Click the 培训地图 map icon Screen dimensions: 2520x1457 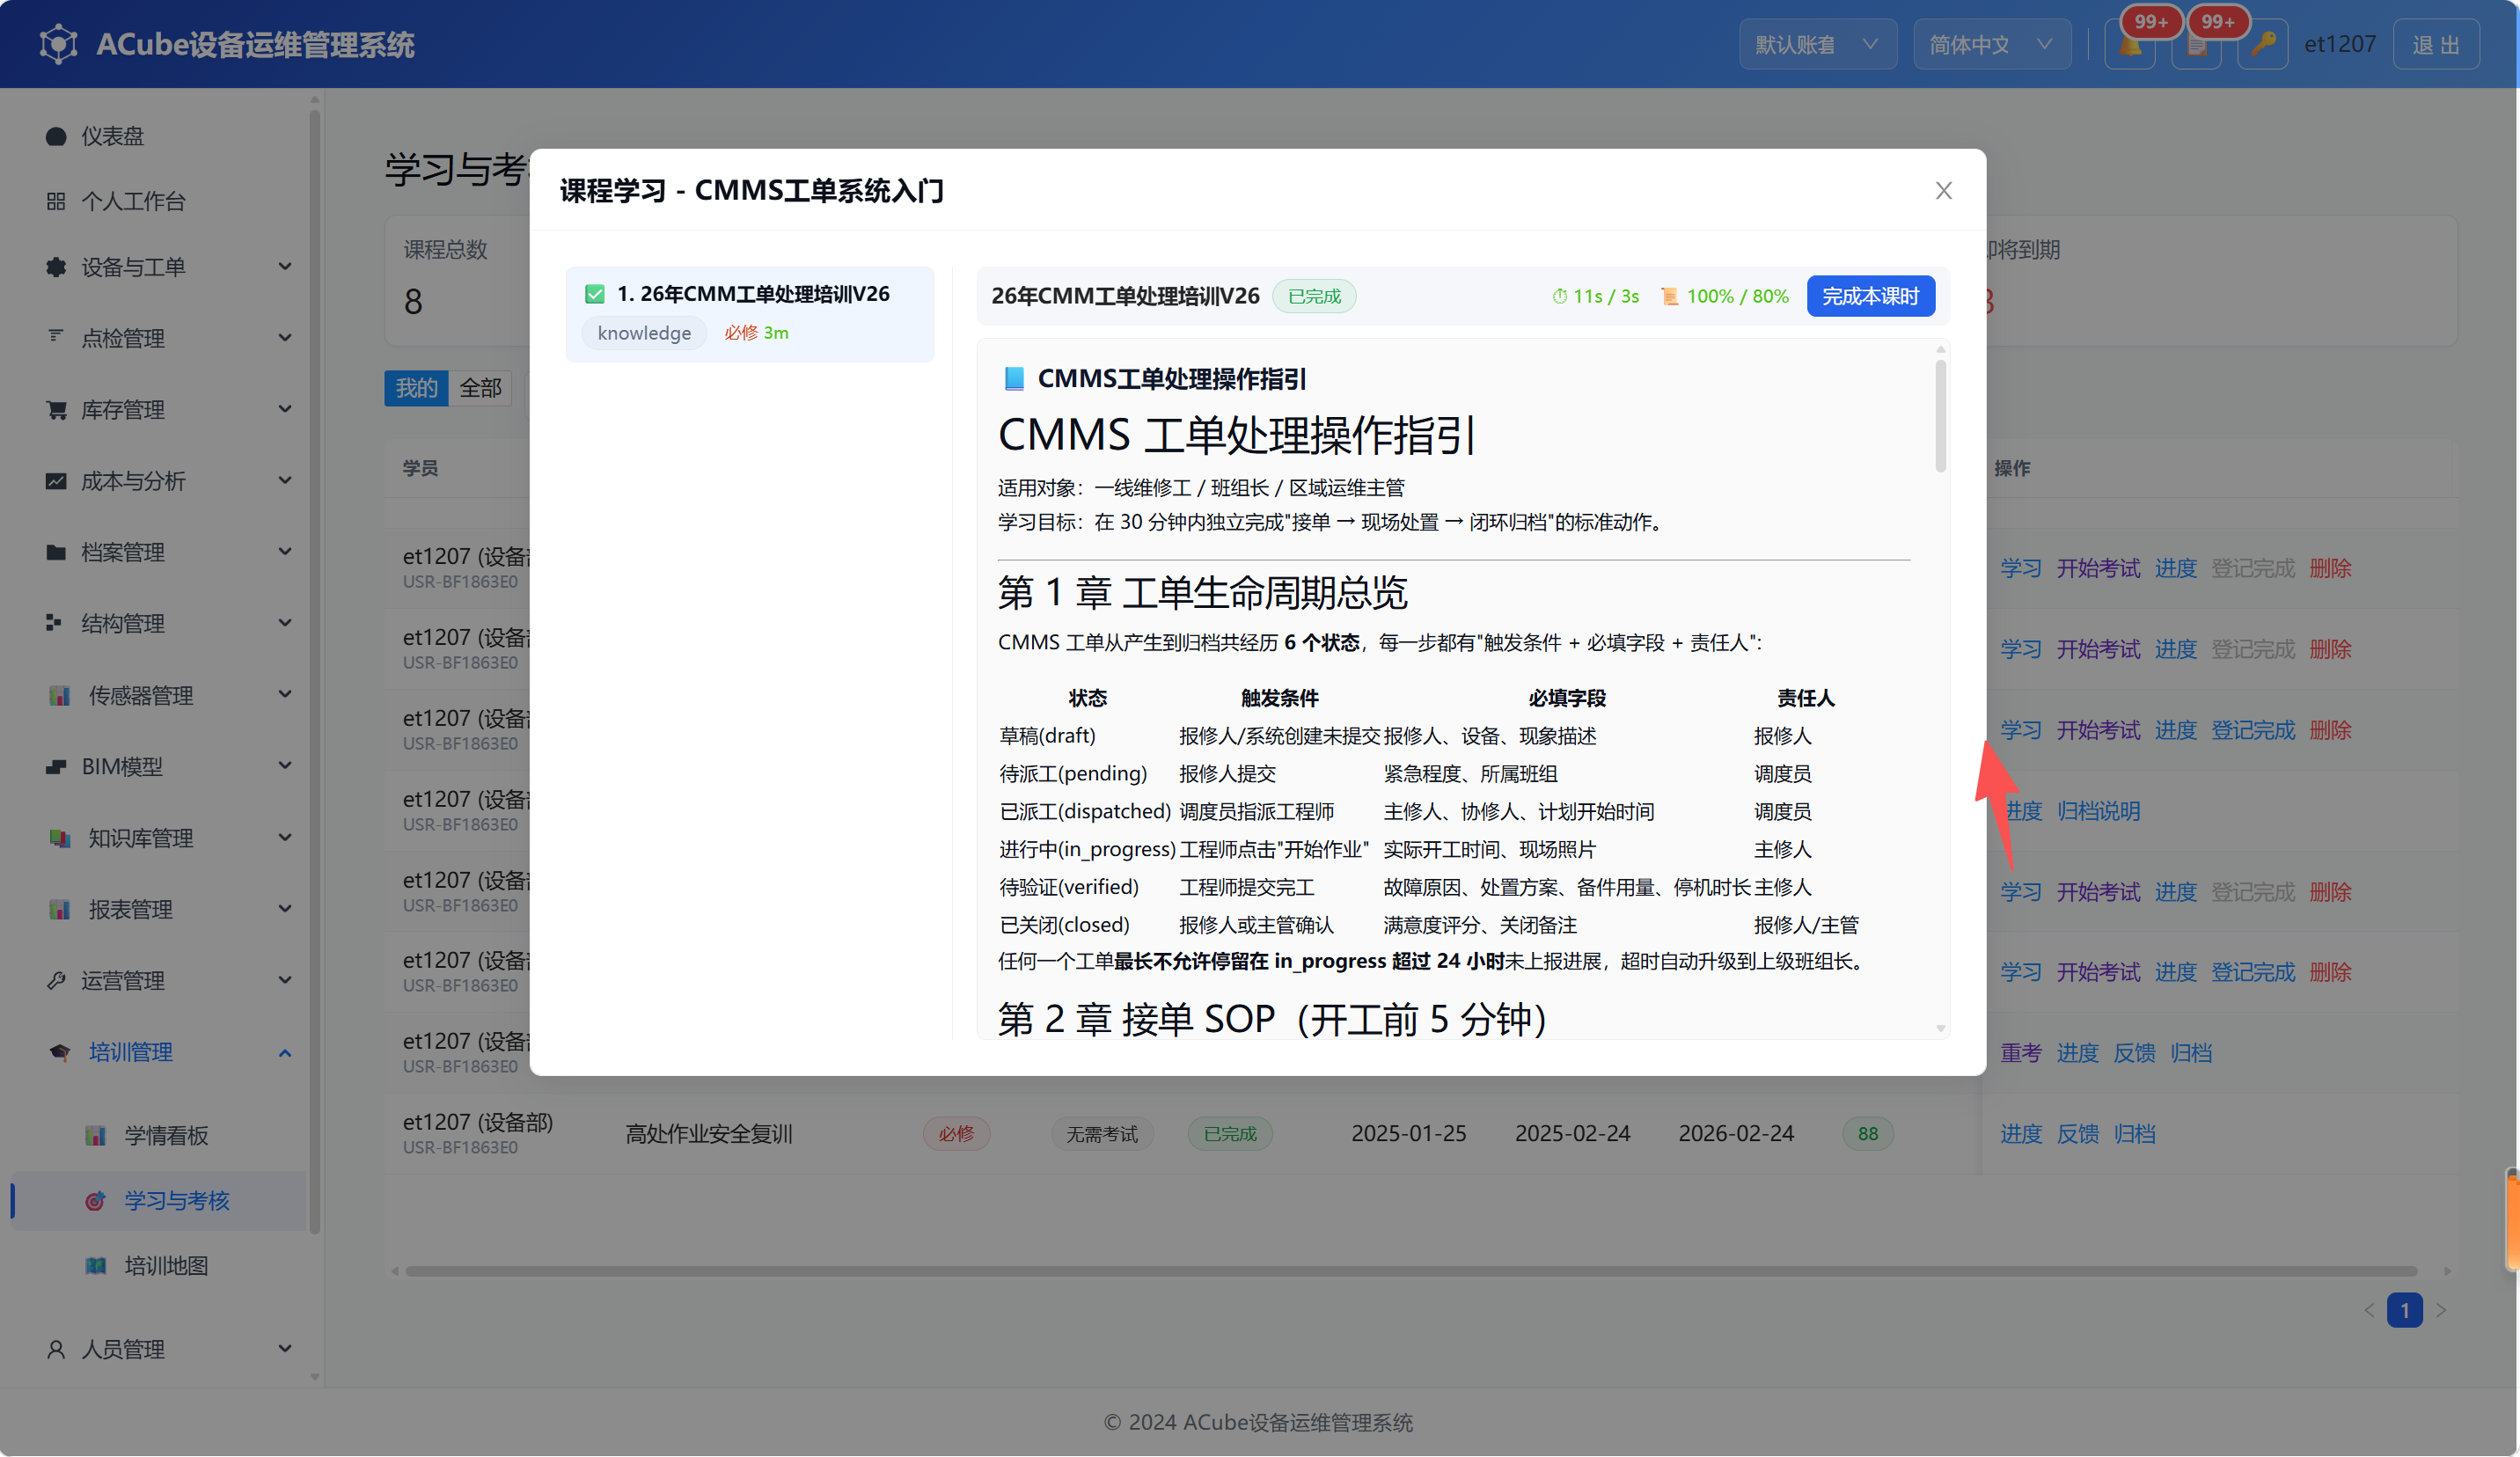(96, 1266)
